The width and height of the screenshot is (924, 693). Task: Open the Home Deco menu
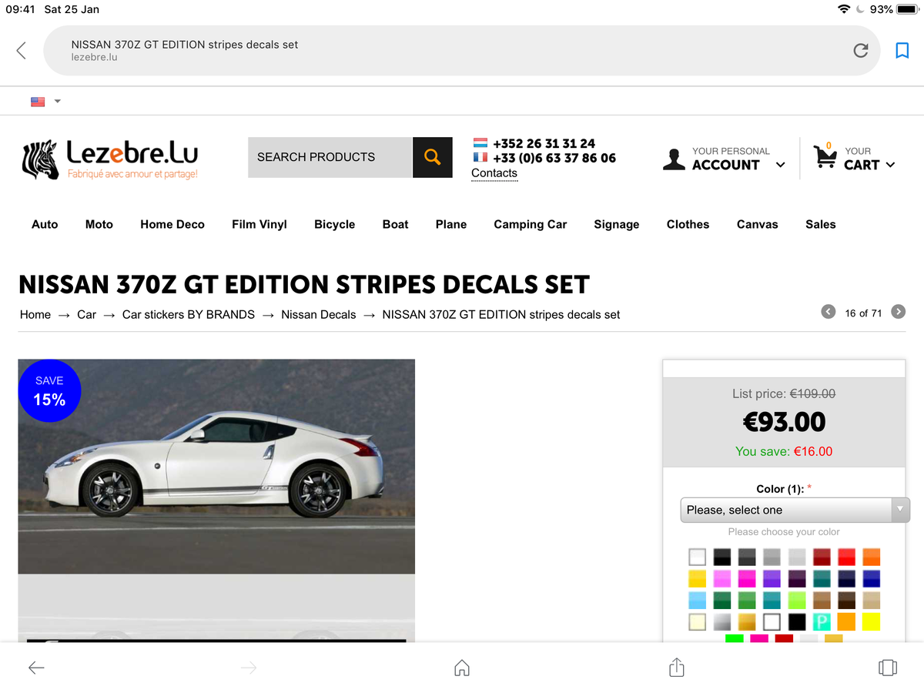coord(172,224)
